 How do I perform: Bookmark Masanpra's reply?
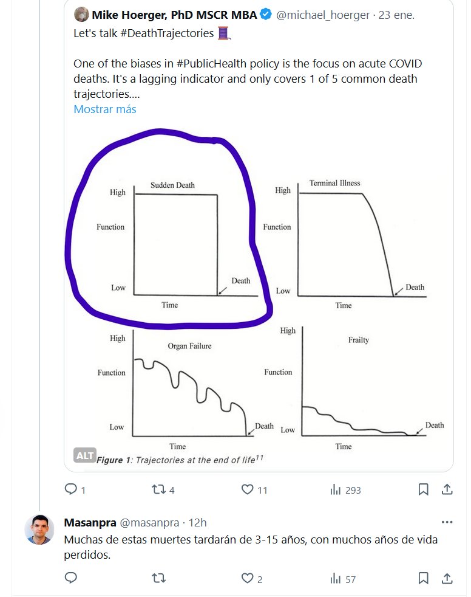[424, 579]
